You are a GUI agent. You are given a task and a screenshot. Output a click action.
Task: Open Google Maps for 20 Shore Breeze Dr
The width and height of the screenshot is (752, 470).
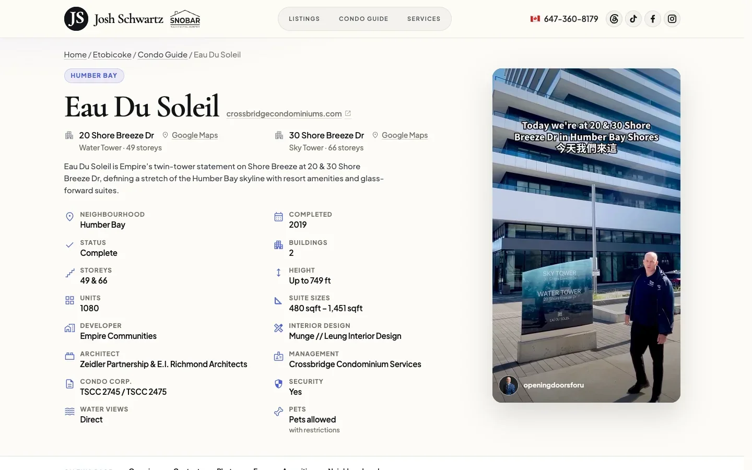[x=195, y=135]
